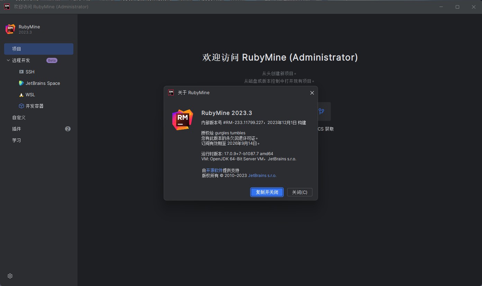The image size is (482, 286).
Task: Minimize the RubyMine welcome window
Action: (442, 7)
